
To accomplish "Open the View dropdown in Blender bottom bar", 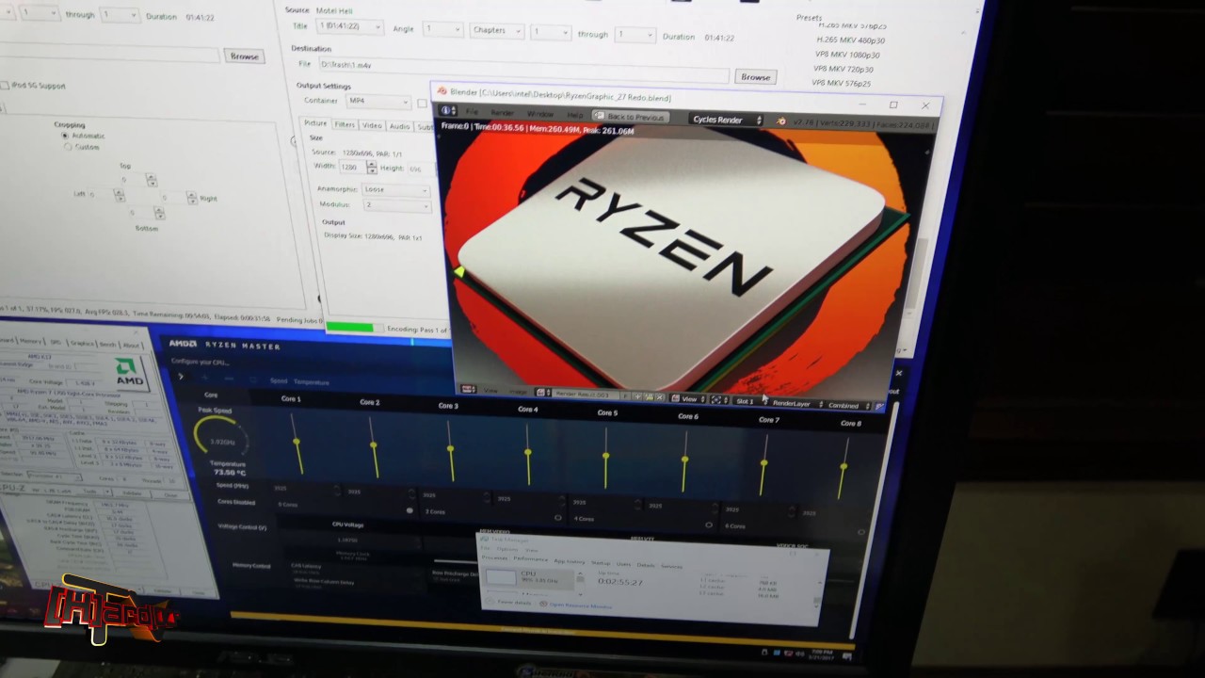I will (689, 399).
